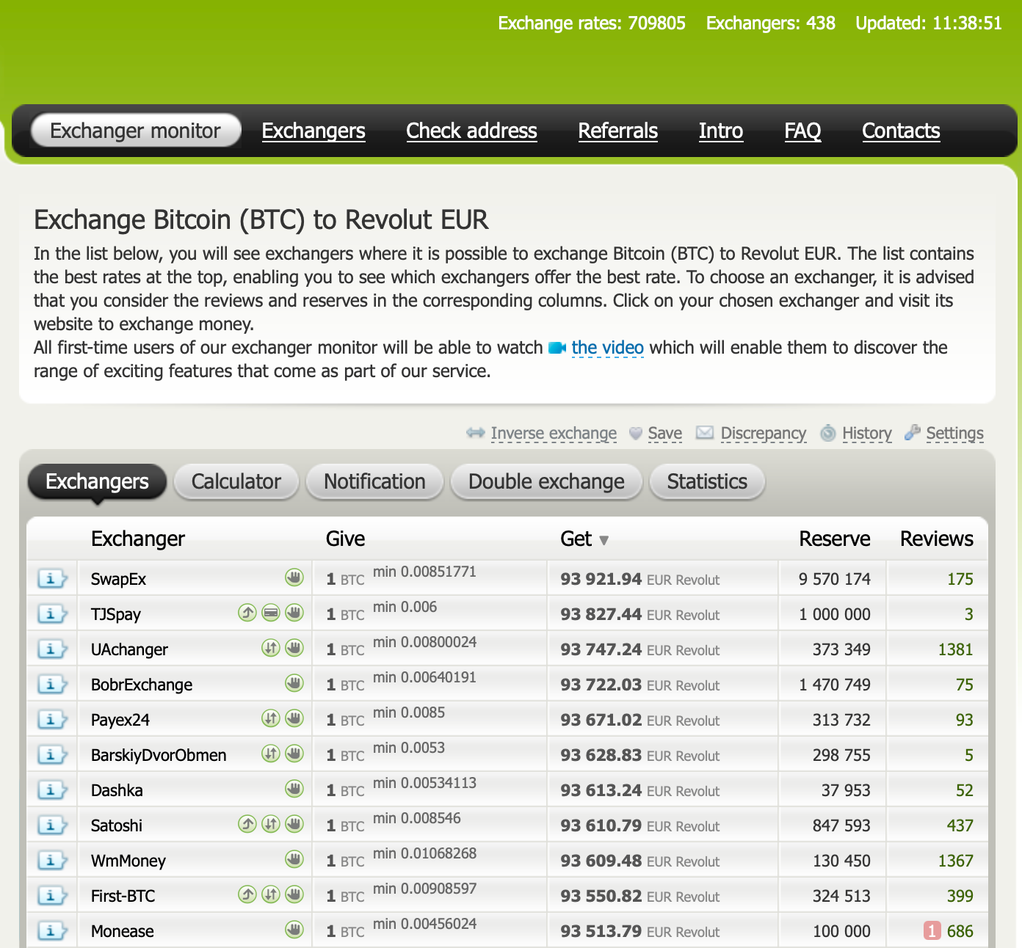This screenshot has height=948, width=1022.
Task: Click the hand icon next to Dashka
Action: (294, 789)
